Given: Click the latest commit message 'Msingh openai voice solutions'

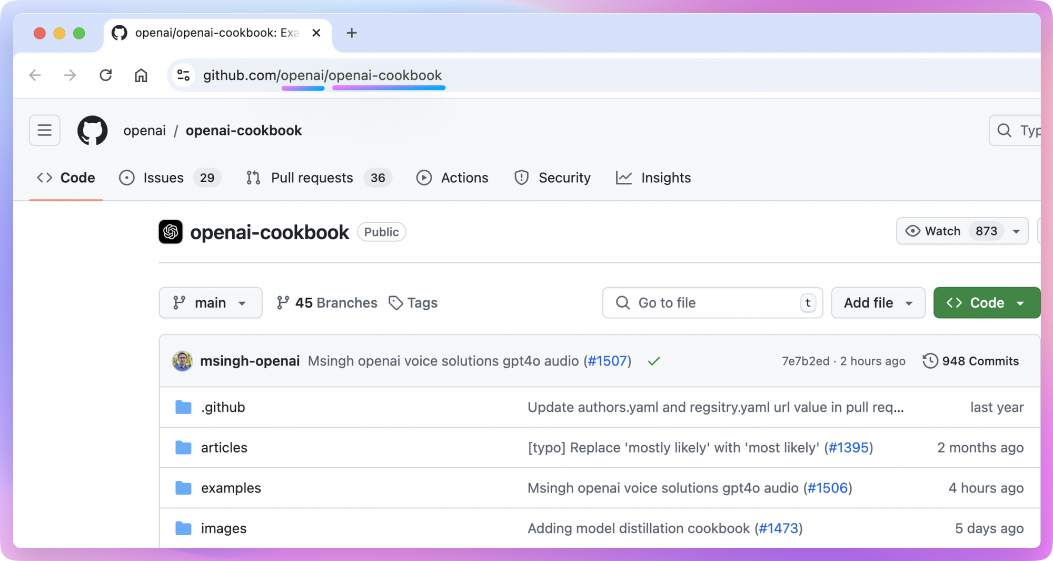Looking at the screenshot, I should point(443,361).
